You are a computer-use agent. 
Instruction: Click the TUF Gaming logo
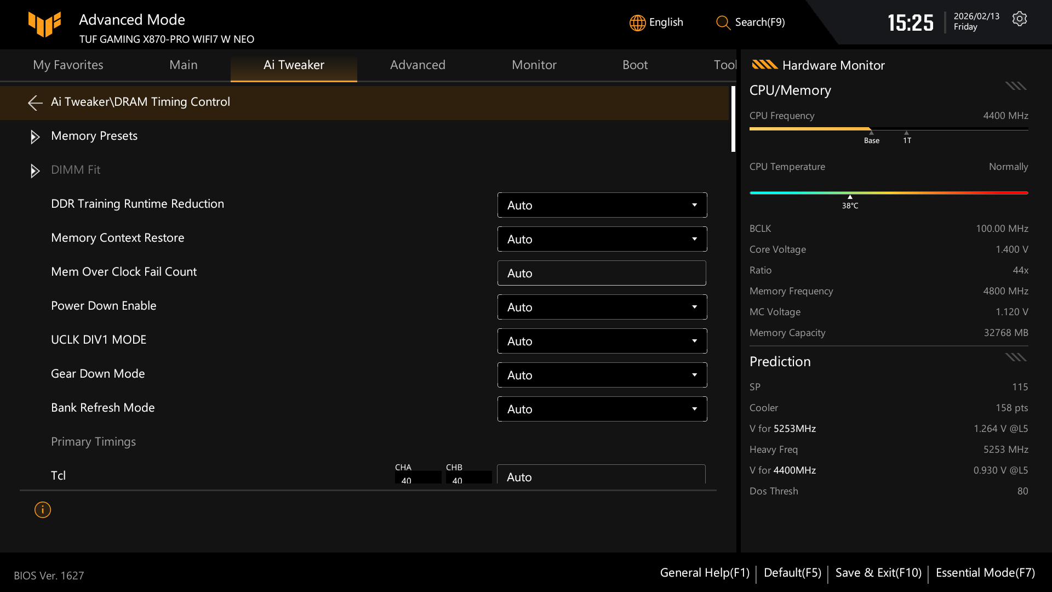coord(44,24)
